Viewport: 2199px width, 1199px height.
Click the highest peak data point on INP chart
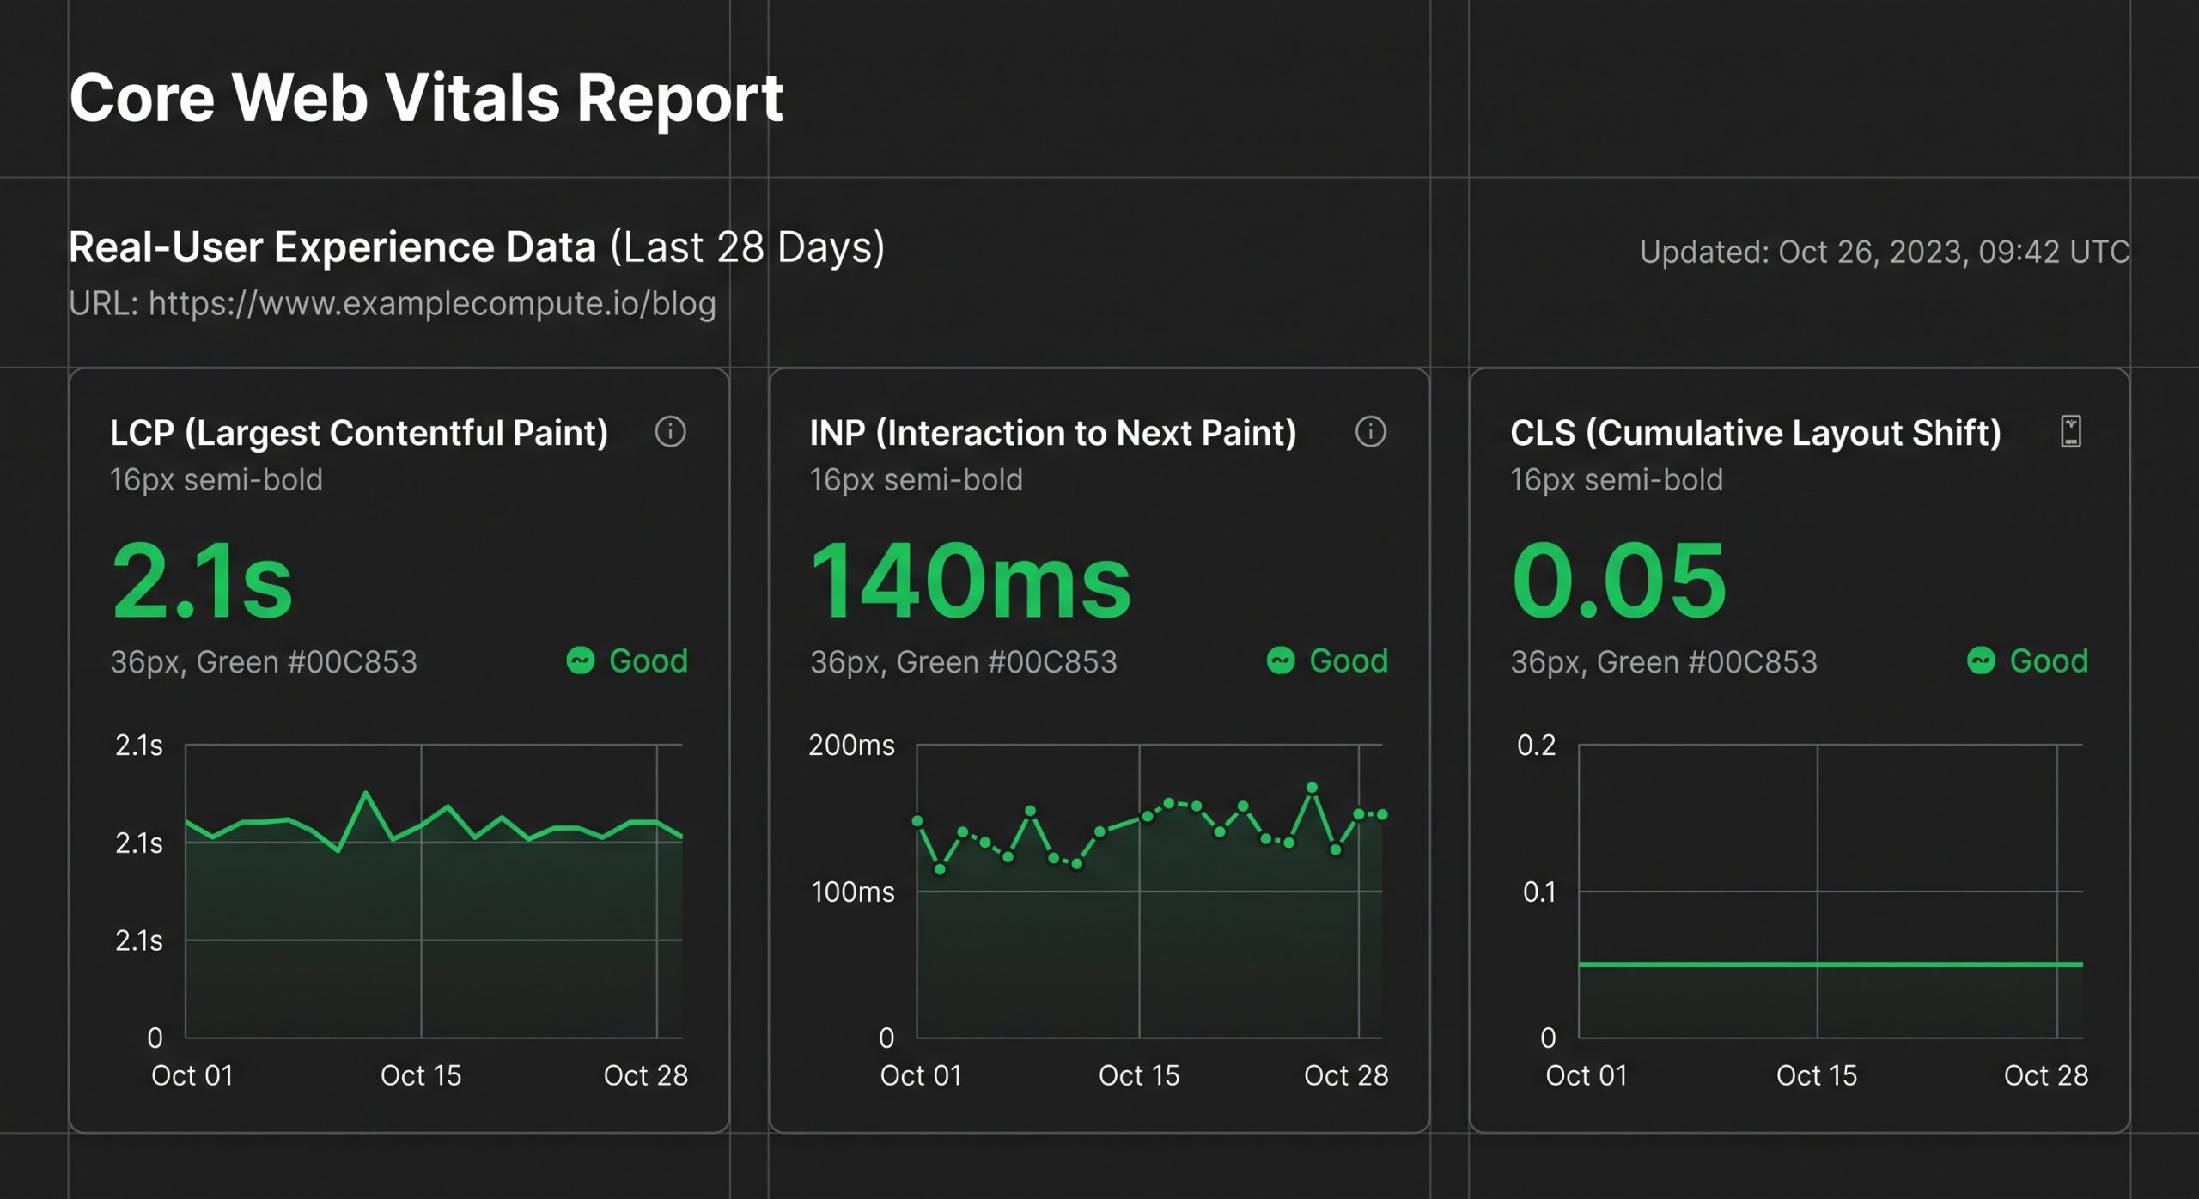[x=1312, y=787]
